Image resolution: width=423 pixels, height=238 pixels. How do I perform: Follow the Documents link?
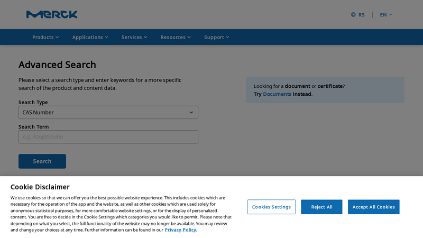coord(277,94)
